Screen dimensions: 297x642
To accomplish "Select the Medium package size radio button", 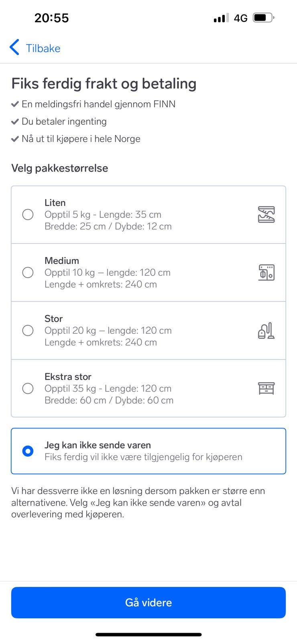I will [x=28, y=272].
